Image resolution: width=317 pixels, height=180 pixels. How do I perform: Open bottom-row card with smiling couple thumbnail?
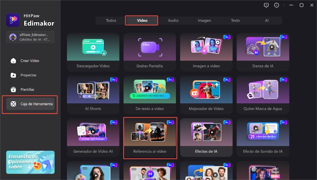pyautogui.click(x=206, y=171)
